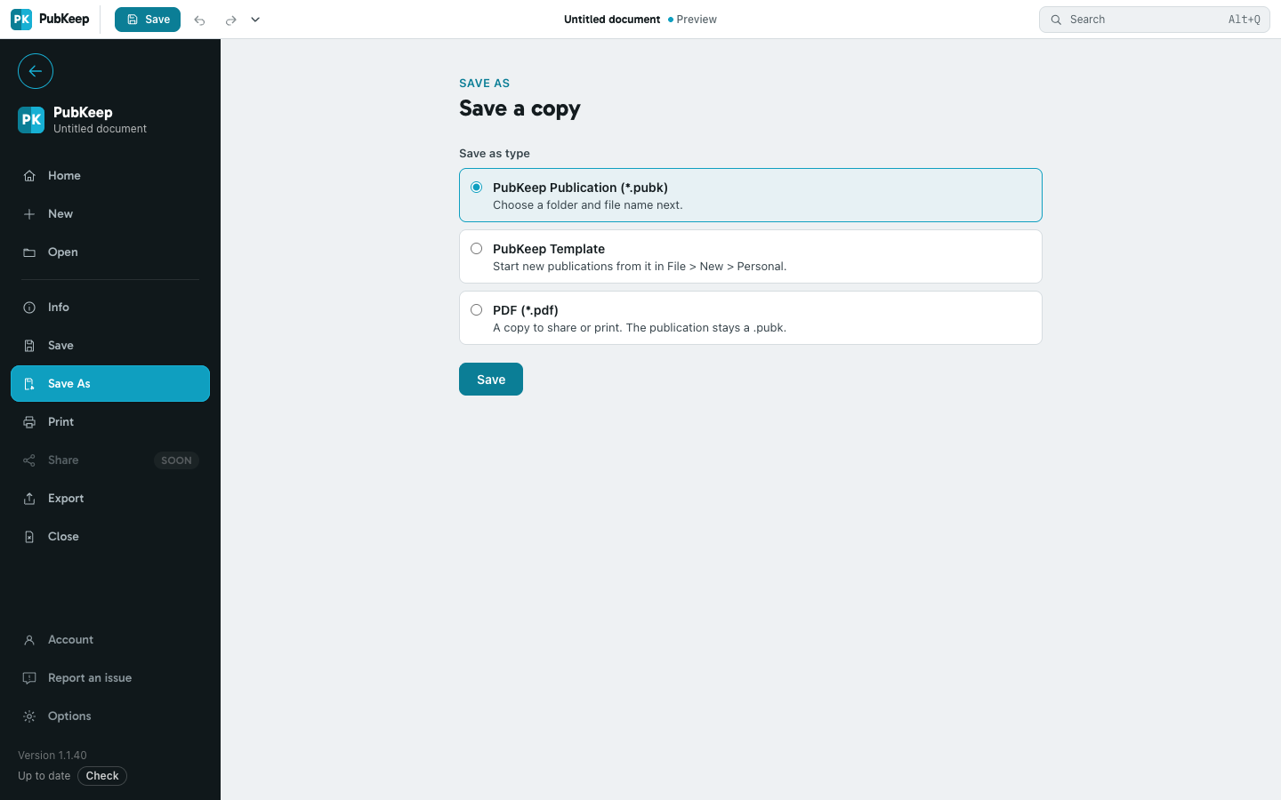The width and height of the screenshot is (1281, 800).
Task: Open Options in the sidebar
Action: (x=110, y=716)
